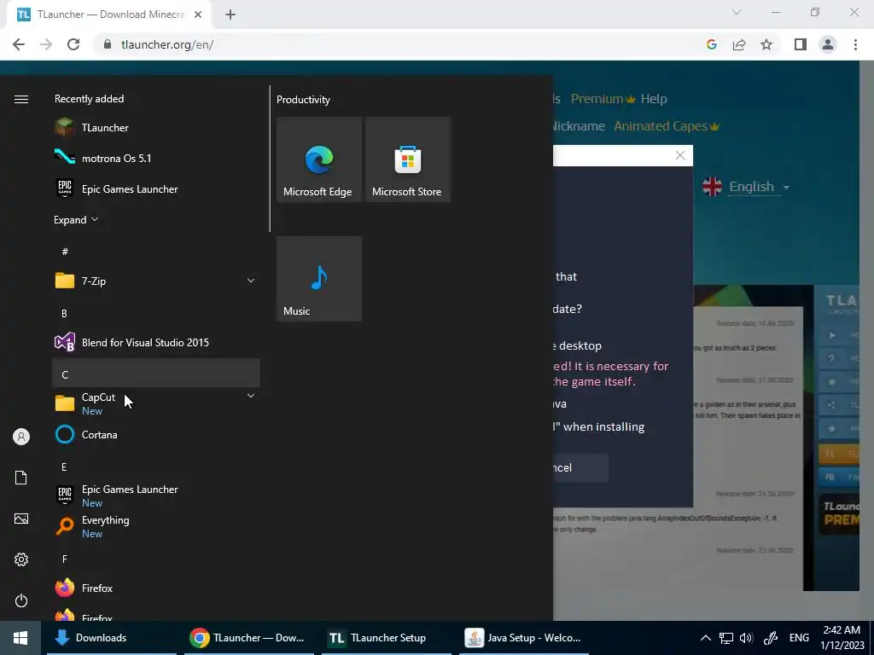Expand the Recently added list
The width and height of the screenshot is (874, 655).
[x=76, y=219]
